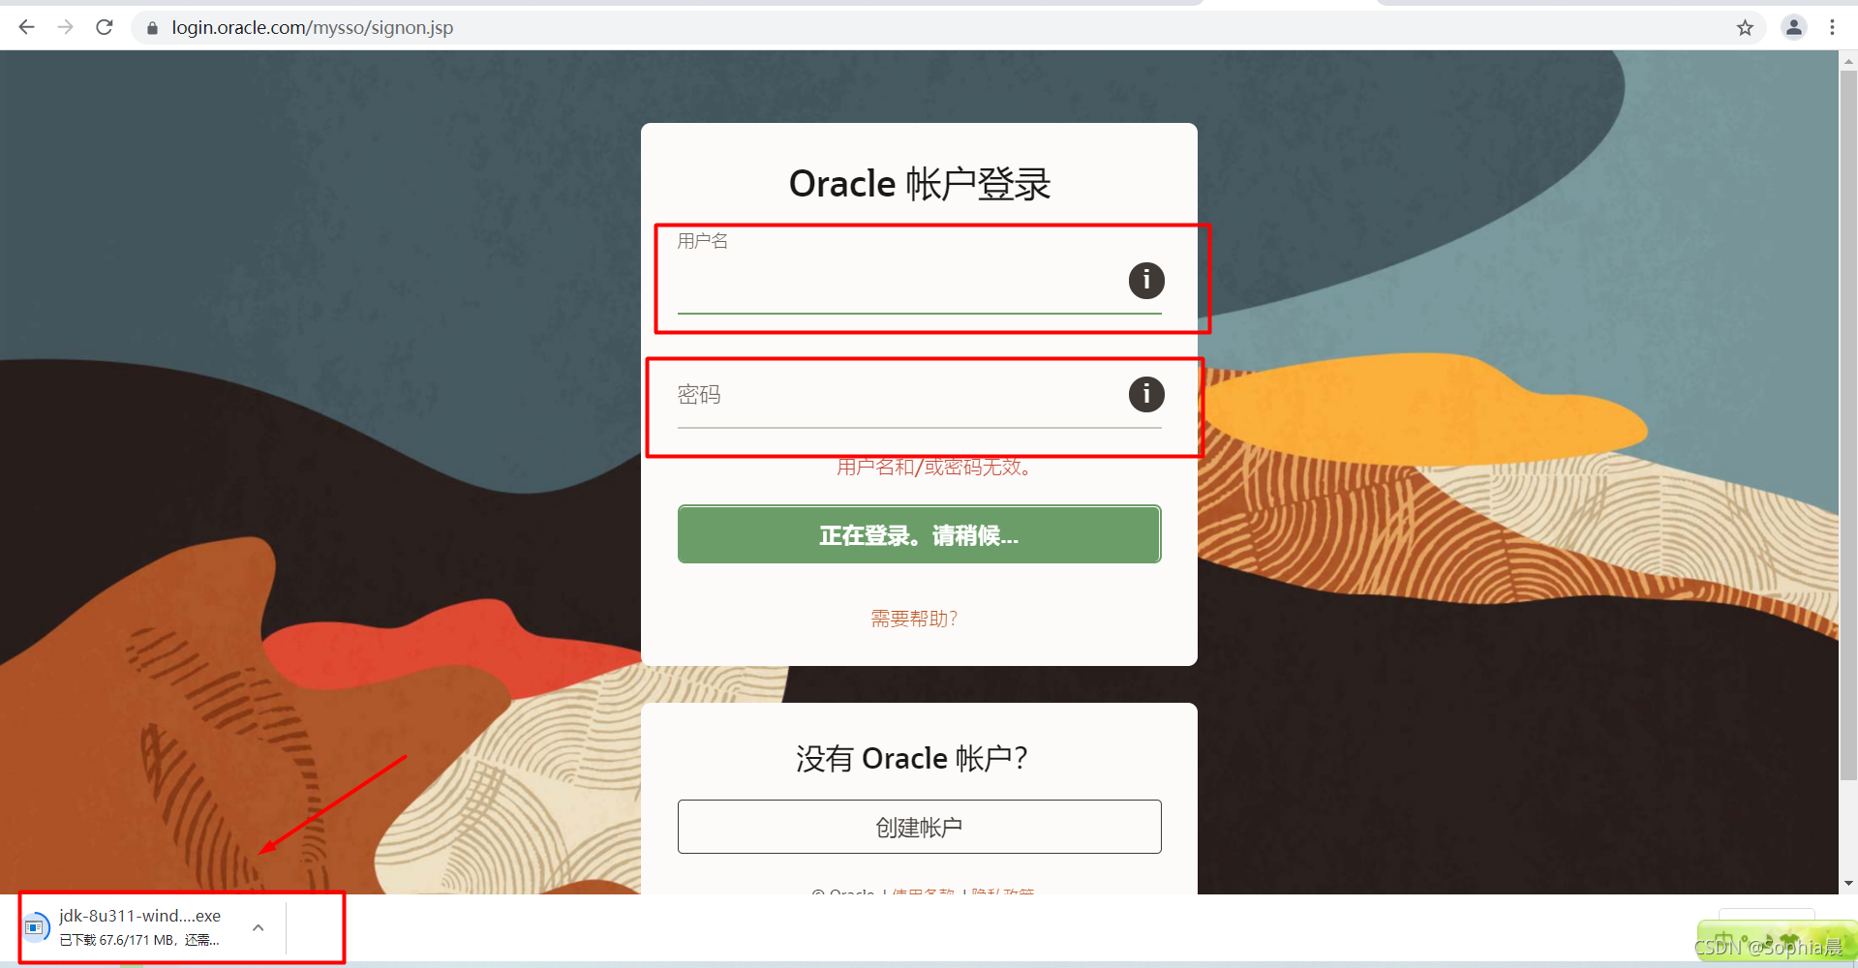This screenshot has height=968, width=1858.
Task: Reload the Oracle login page
Action: [x=105, y=27]
